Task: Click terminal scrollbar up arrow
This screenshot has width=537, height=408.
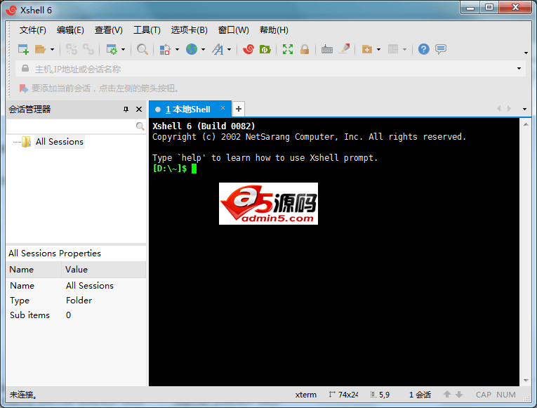Action: click(526, 124)
